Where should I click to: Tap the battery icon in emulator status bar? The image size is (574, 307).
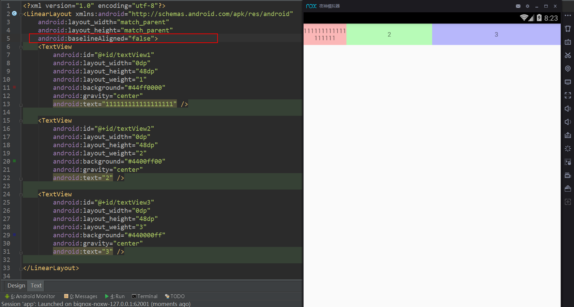[539, 18]
